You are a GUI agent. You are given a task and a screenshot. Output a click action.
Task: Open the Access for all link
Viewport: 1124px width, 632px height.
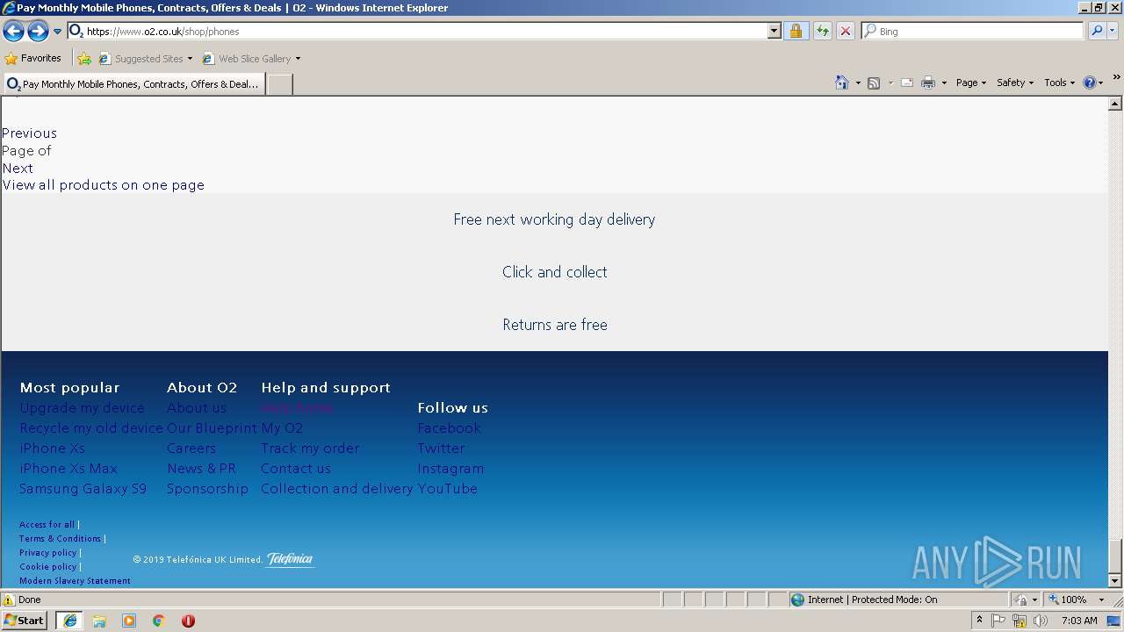click(x=47, y=525)
